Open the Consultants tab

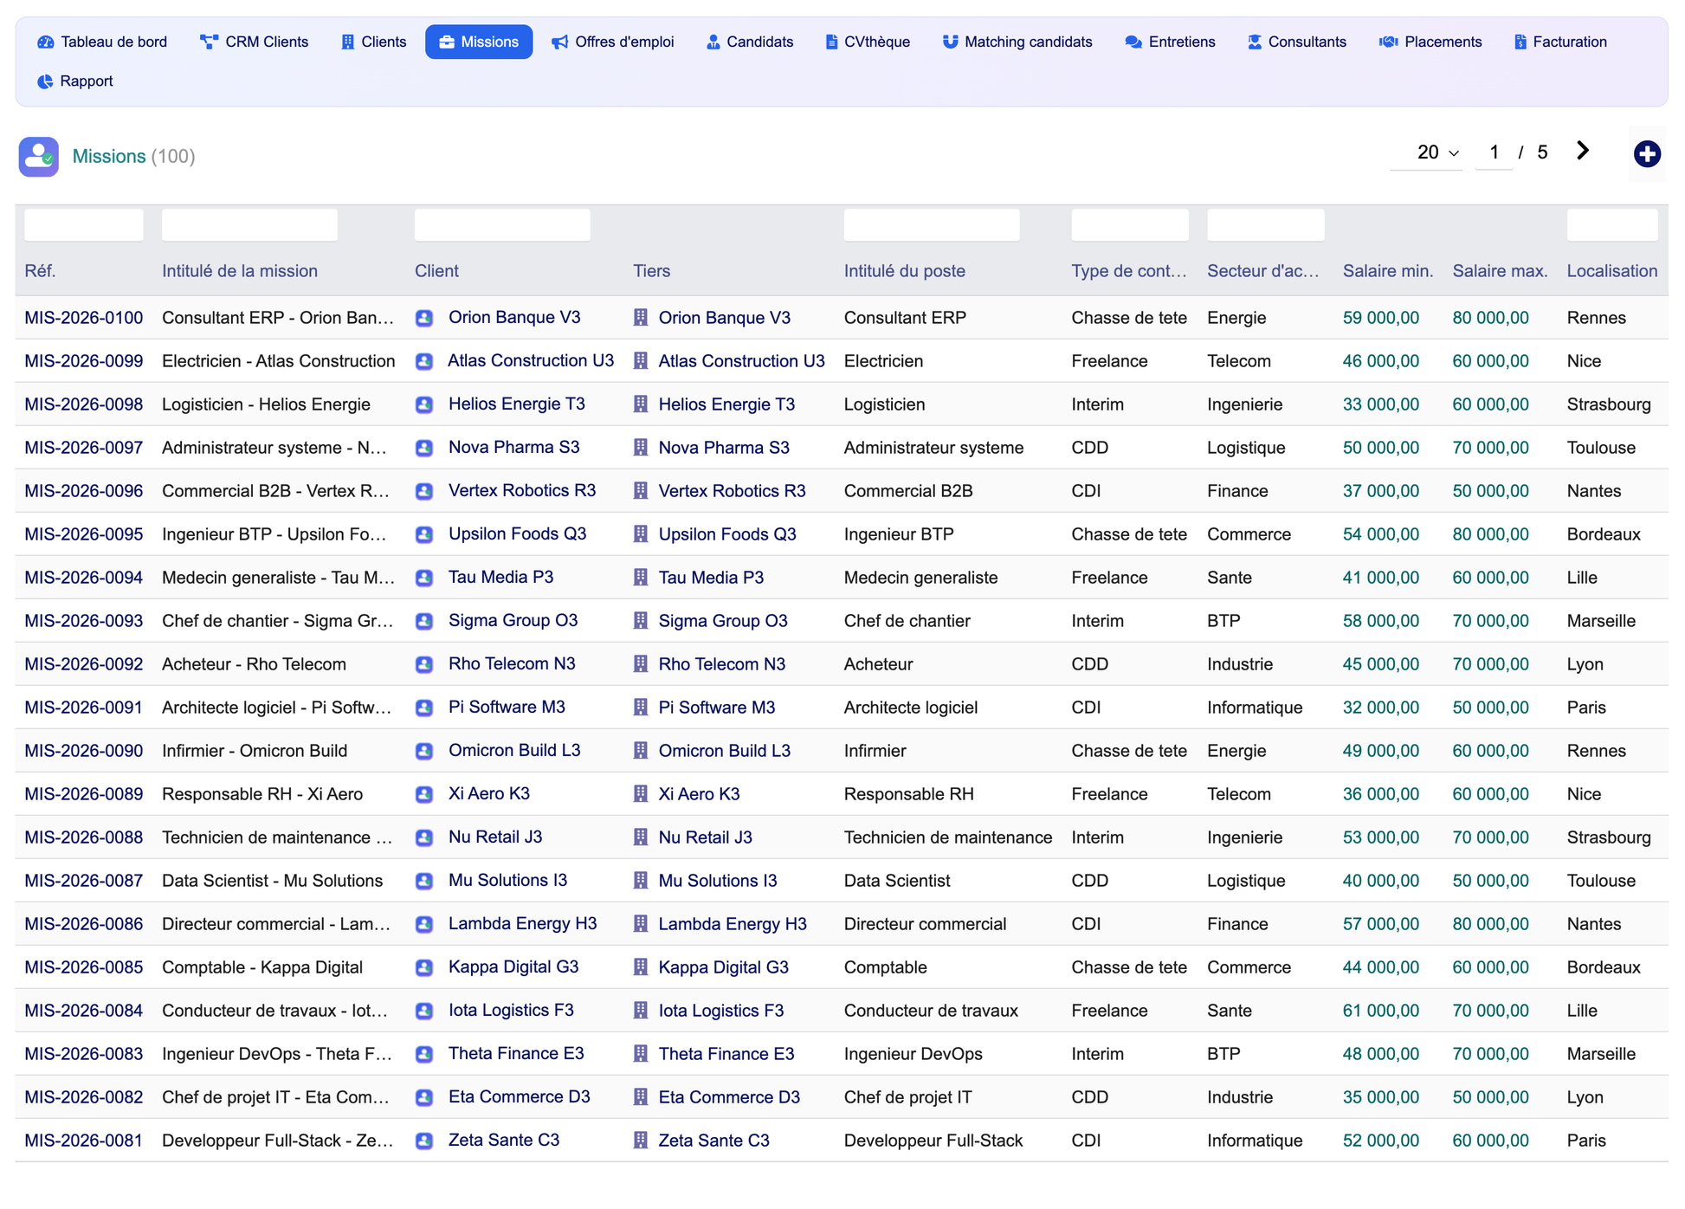pos(1297,42)
